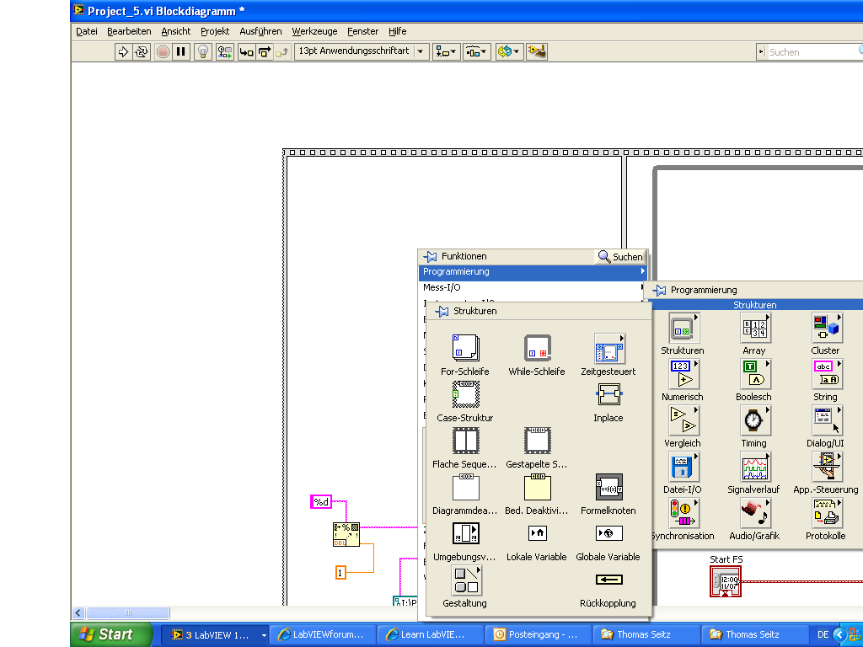Open the Align Objects dropdown
Viewport: 863px width, 647px height.
coord(446,51)
